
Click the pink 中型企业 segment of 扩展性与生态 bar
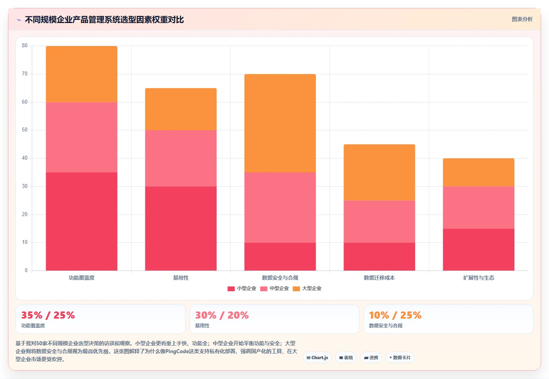(479, 208)
